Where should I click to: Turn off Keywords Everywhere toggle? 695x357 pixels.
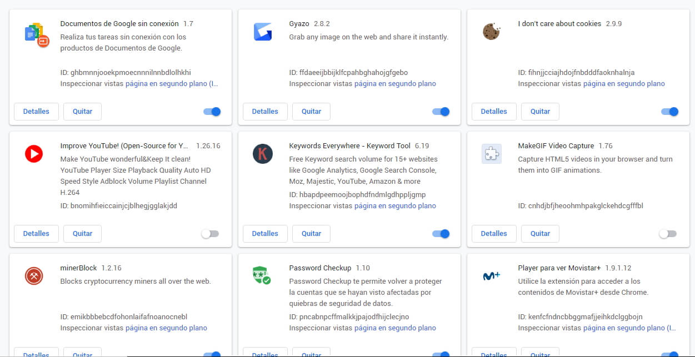tap(441, 234)
